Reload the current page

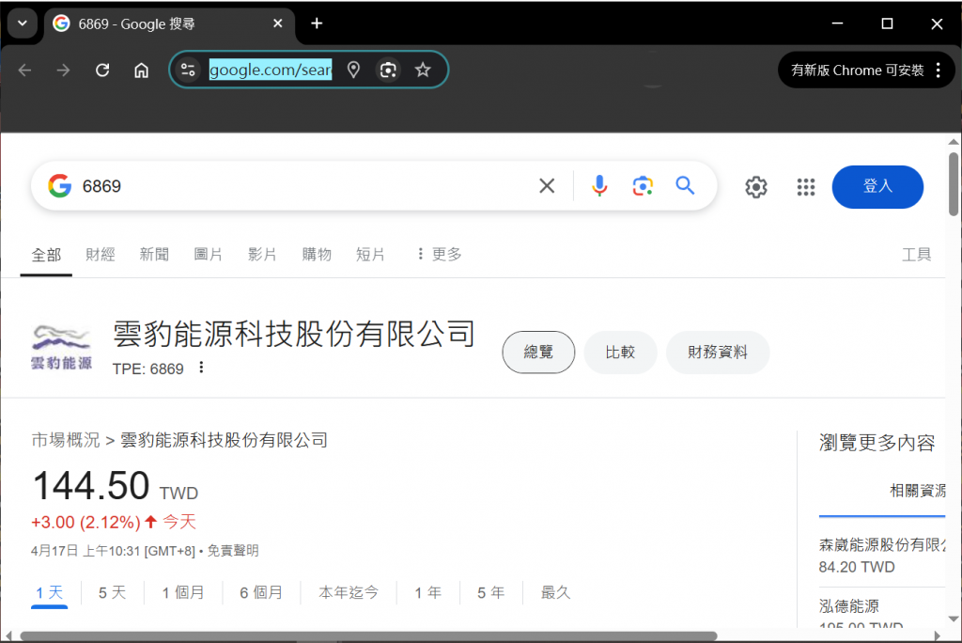tap(102, 70)
